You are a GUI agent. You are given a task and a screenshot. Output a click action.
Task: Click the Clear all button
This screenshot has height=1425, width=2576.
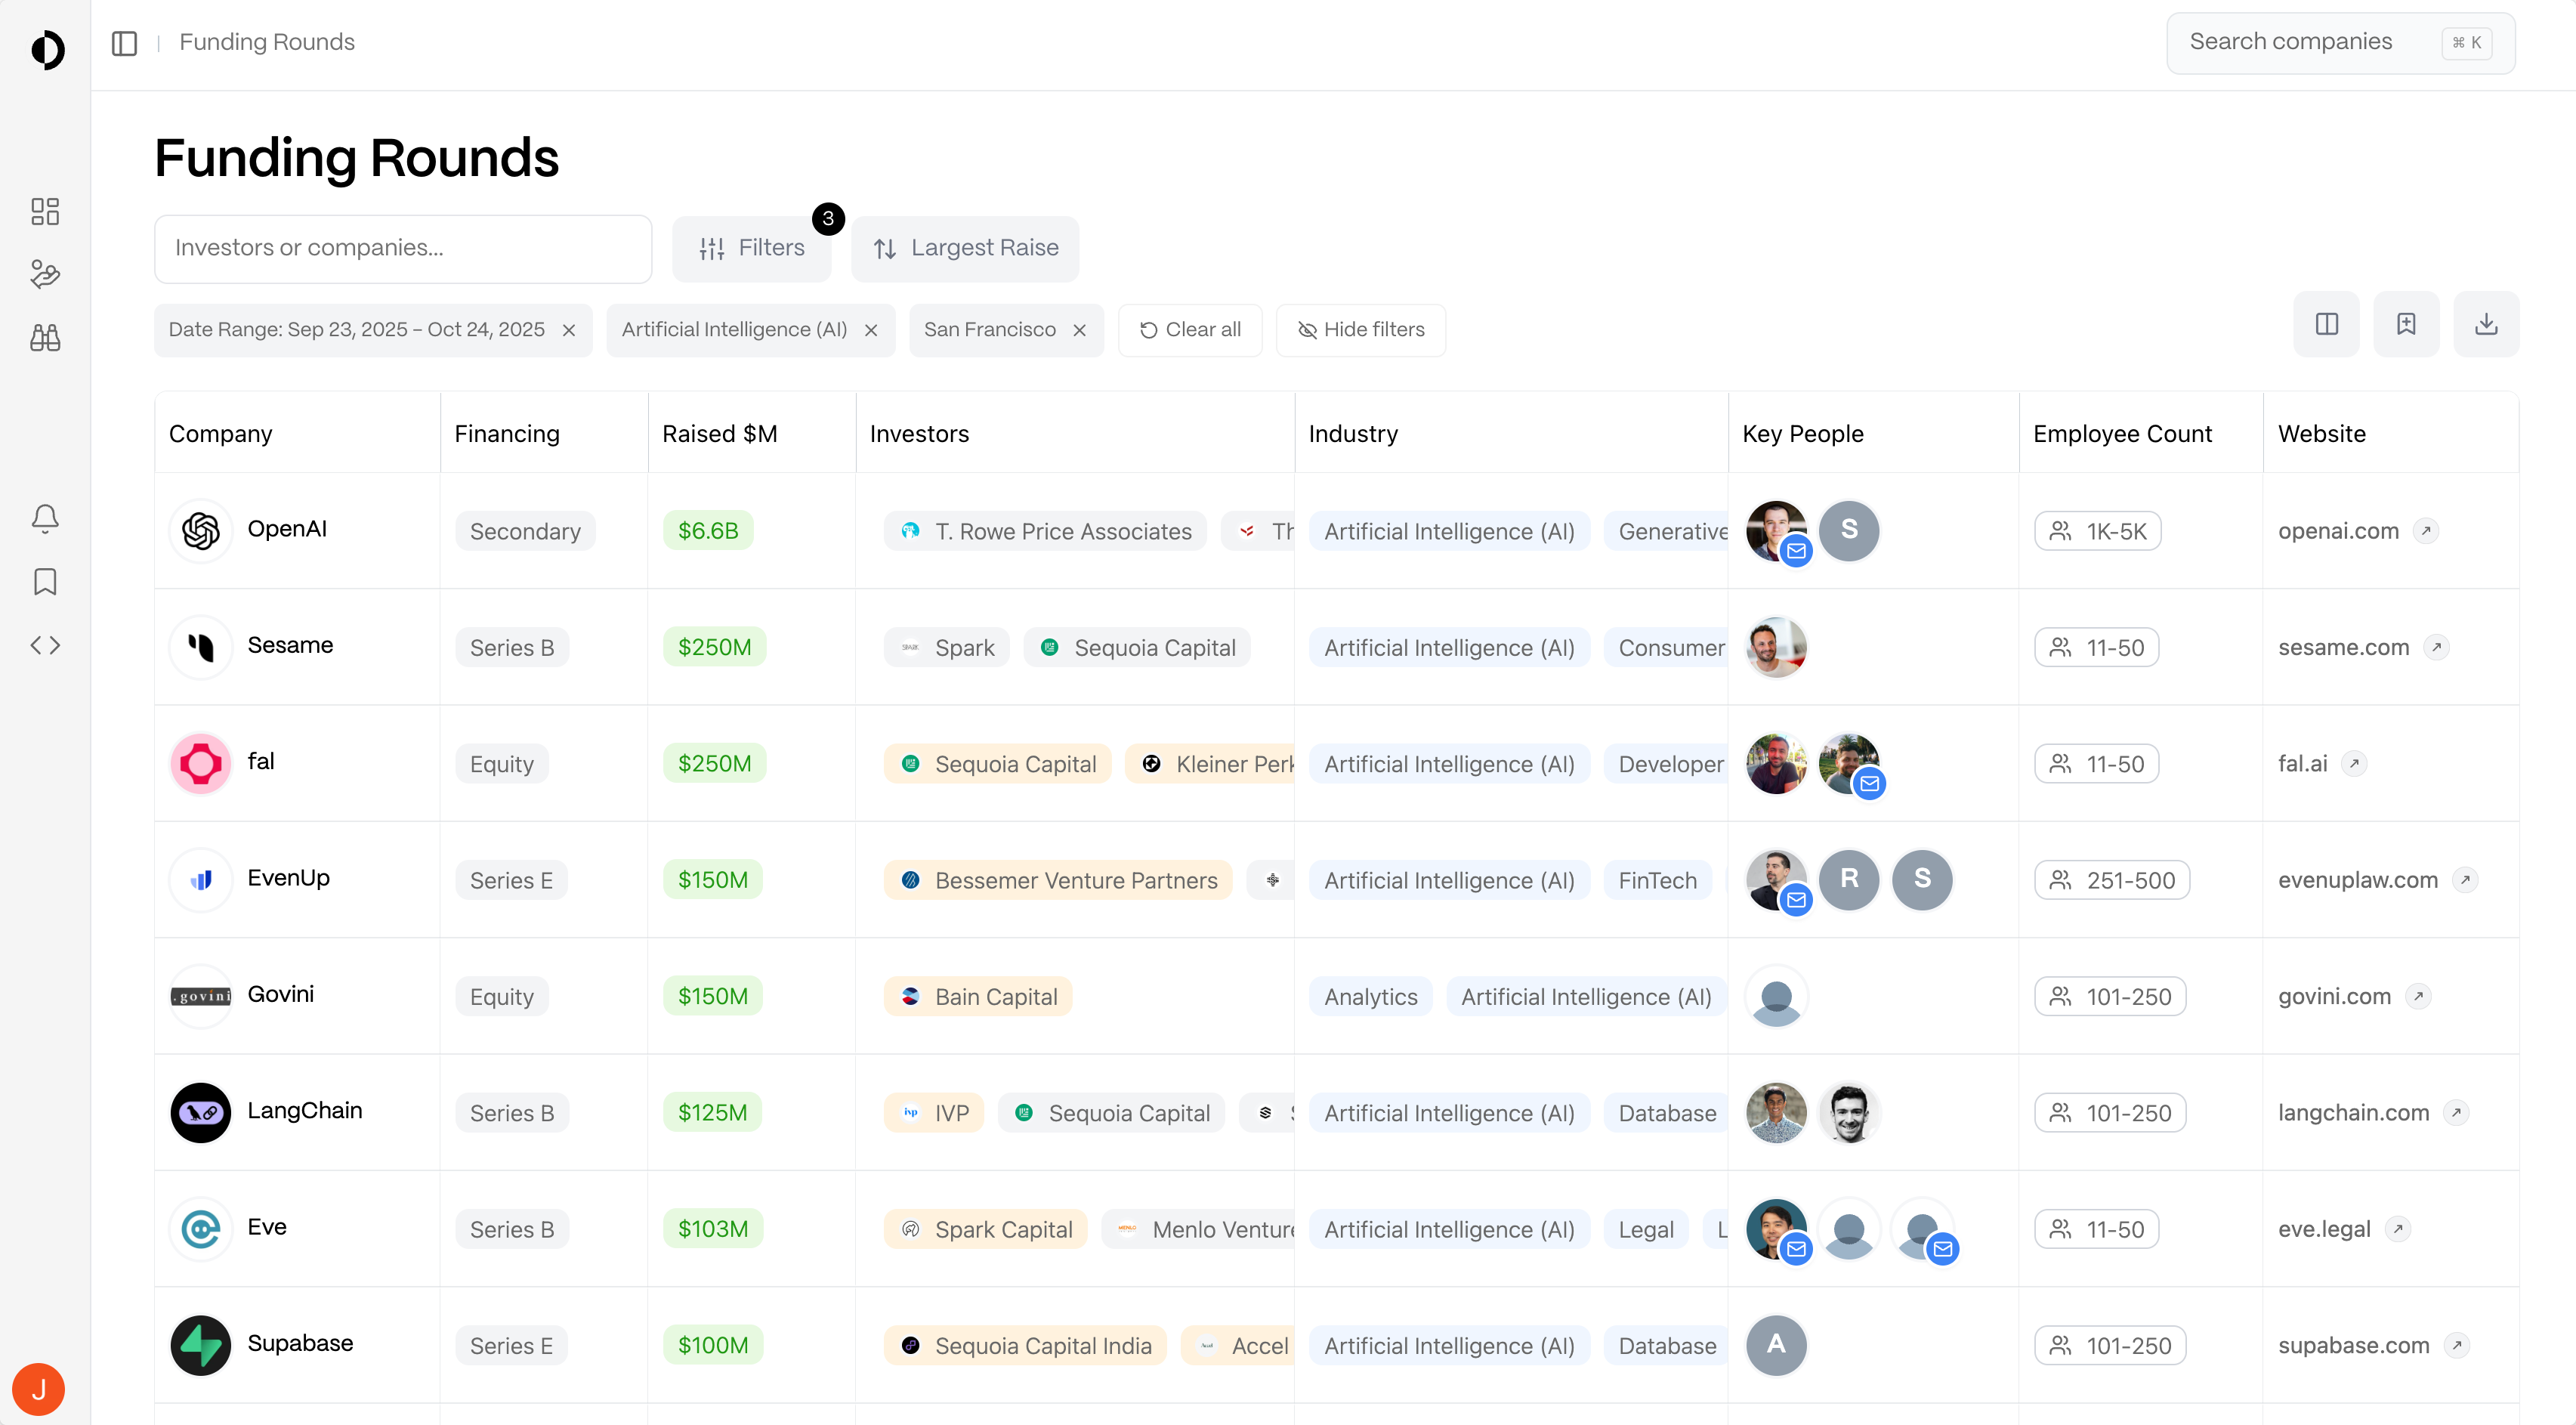(x=1190, y=330)
